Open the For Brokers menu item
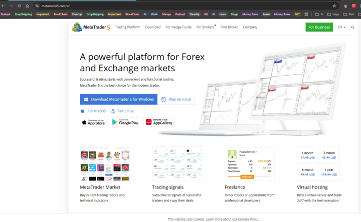The image size is (361, 222). click(206, 27)
